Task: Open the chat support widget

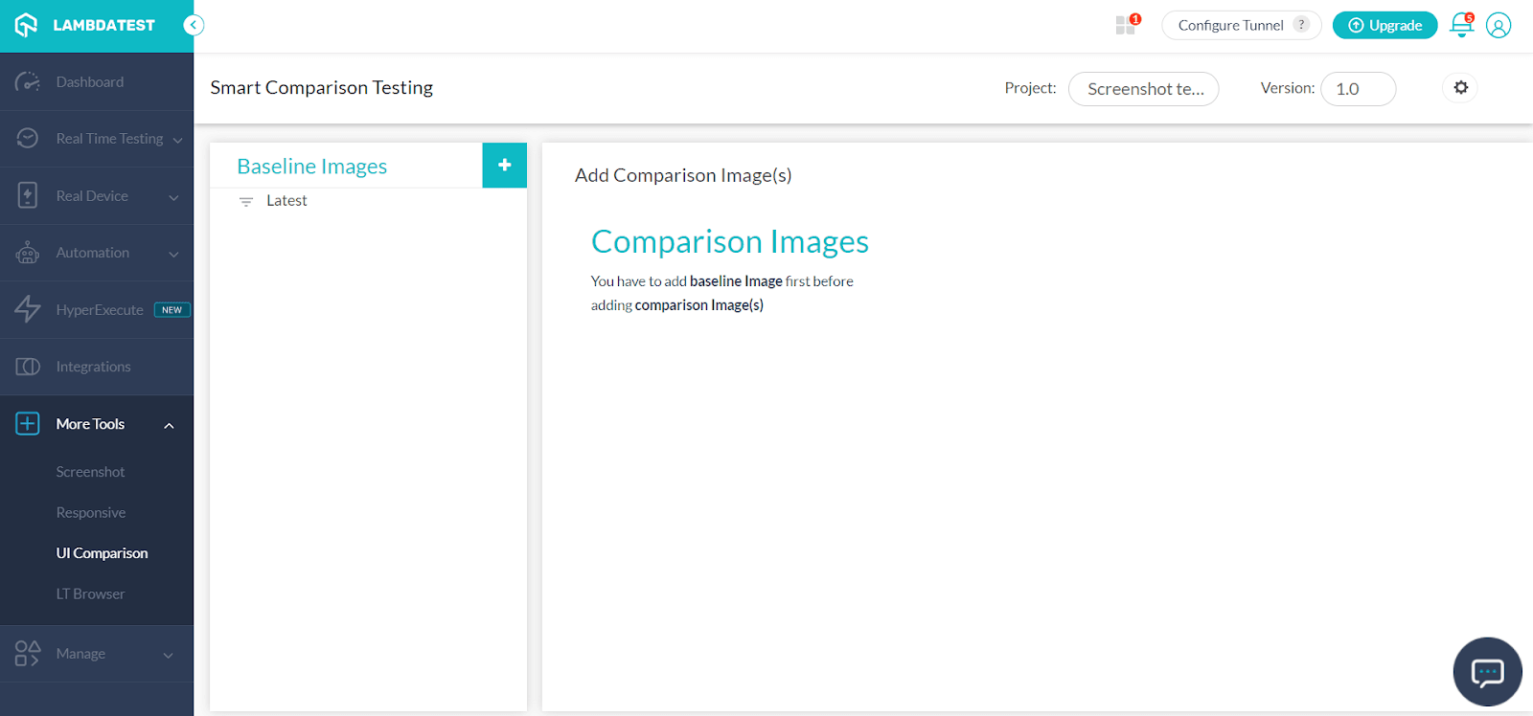Action: (x=1487, y=672)
